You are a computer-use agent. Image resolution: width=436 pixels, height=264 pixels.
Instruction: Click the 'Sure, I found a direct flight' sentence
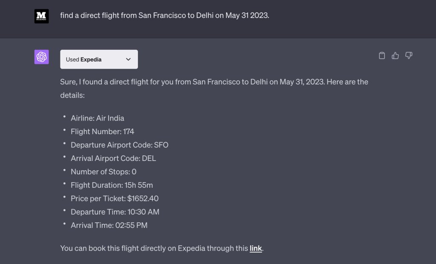pyautogui.click(x=214, y=82)
